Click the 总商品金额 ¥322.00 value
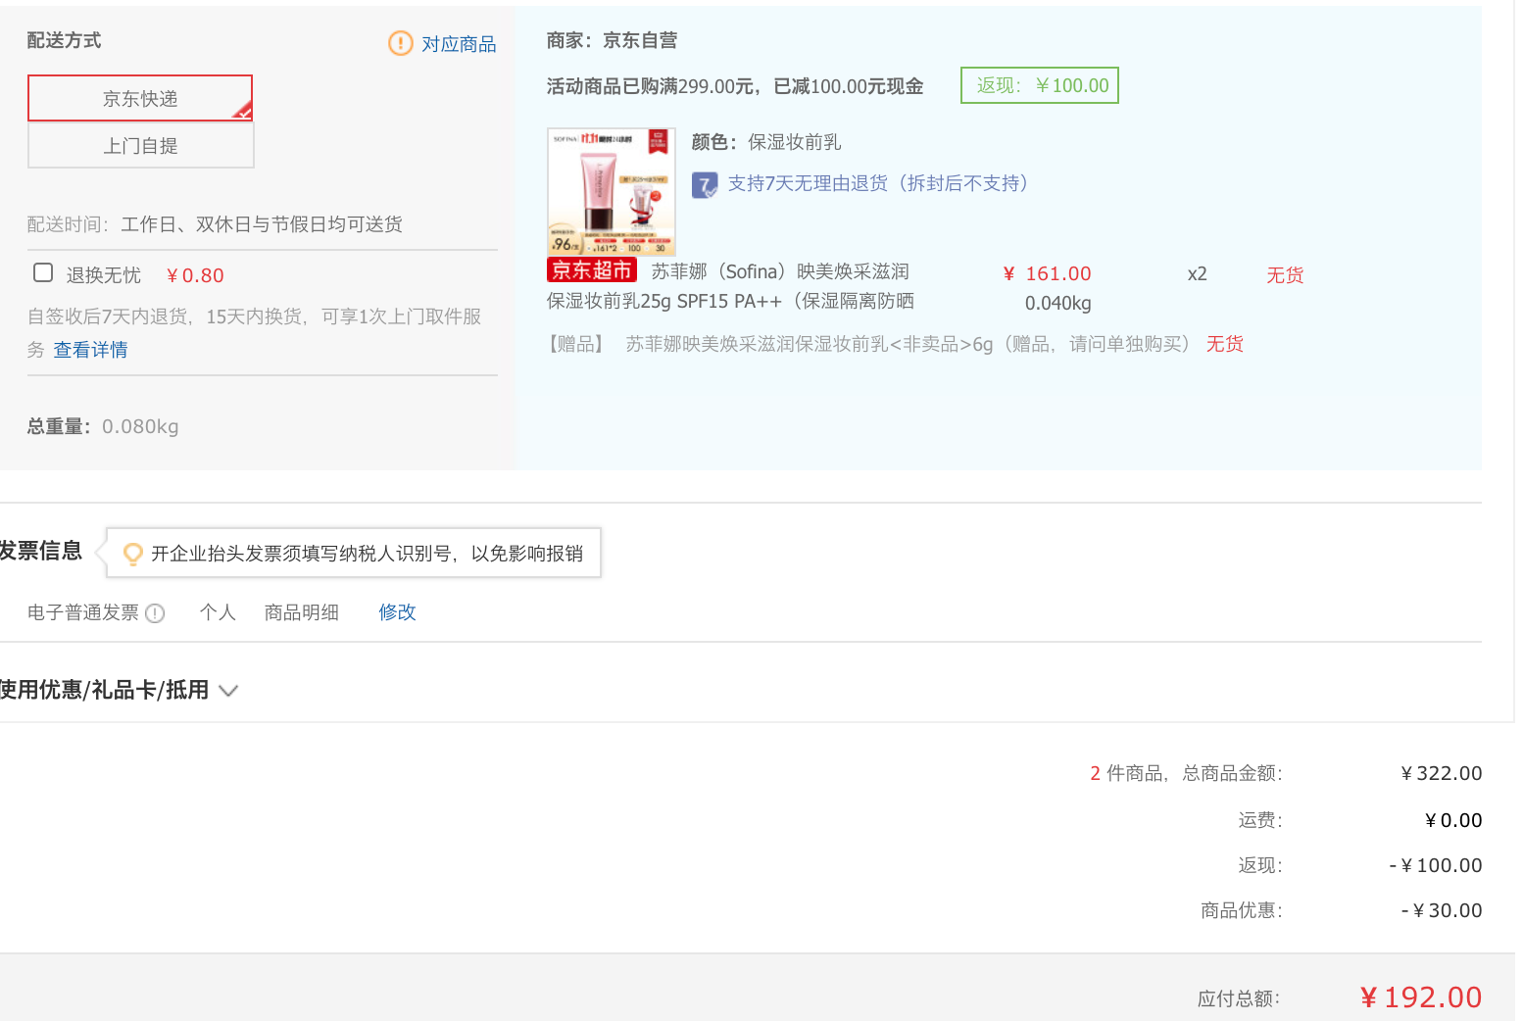 (x=1441, y=773)
